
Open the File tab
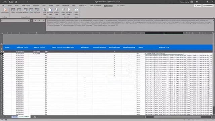click(x=3, y=5)
